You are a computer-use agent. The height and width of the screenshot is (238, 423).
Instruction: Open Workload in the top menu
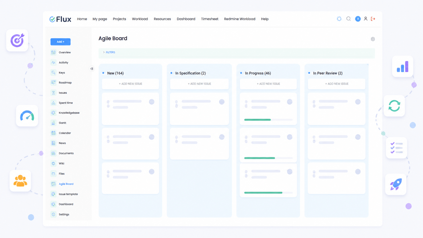click(140, 19)
